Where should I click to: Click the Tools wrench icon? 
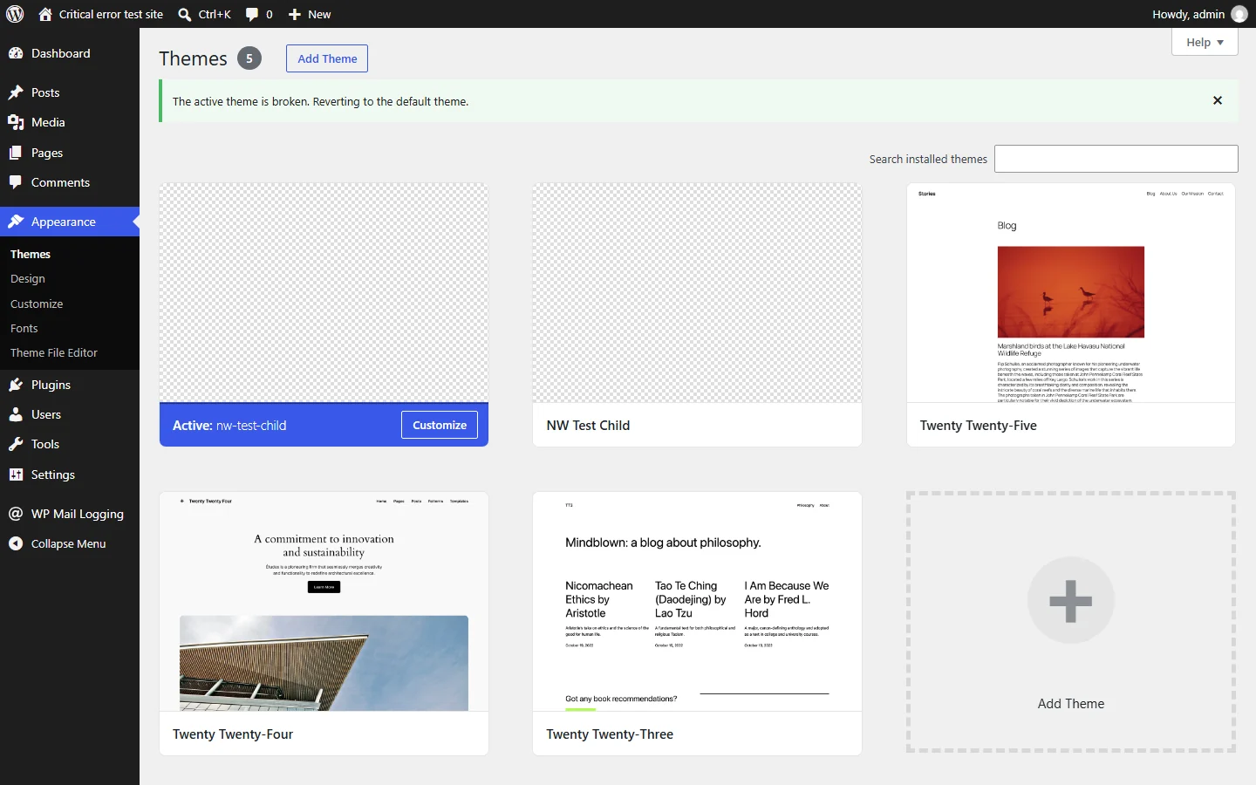(x=16, y=444)
